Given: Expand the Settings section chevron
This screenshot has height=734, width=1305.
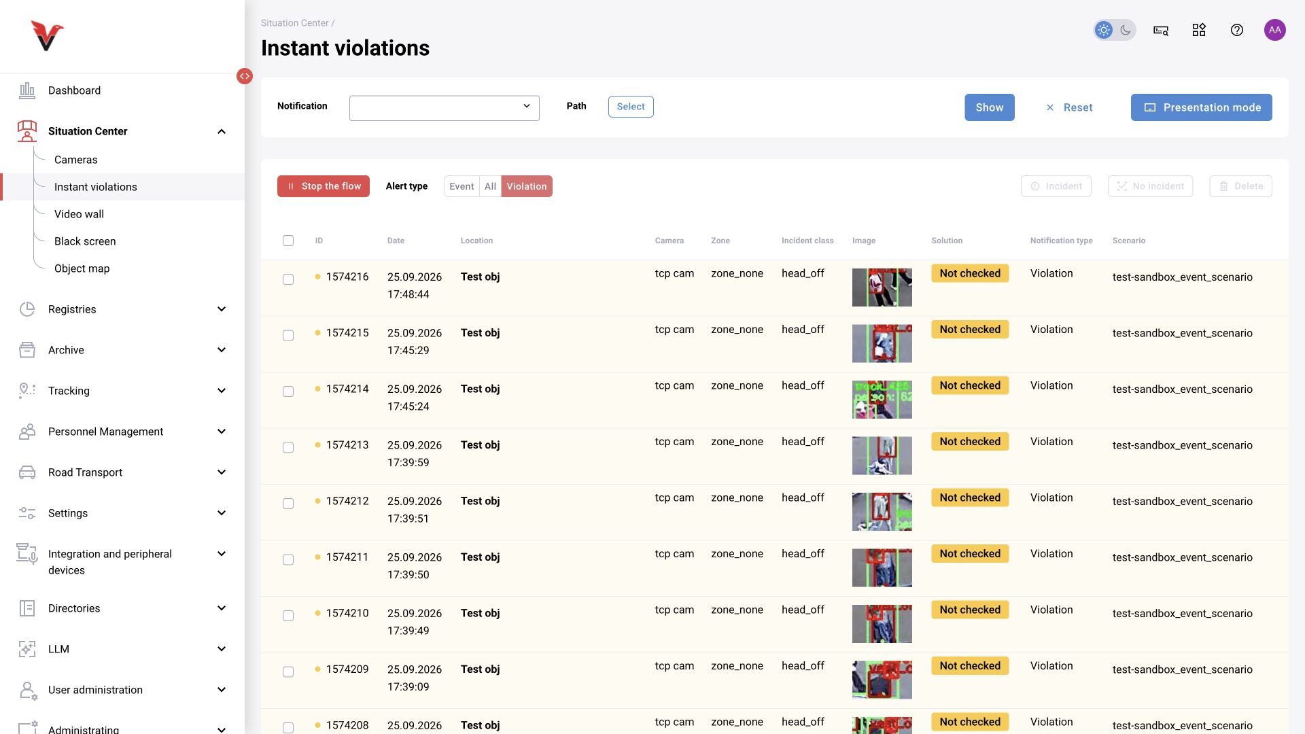Looking at the screenshot, I should pos(222,513).
